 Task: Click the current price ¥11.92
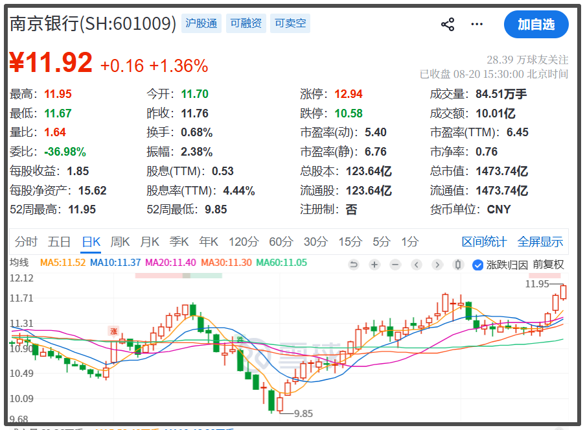tap(51, 62)
